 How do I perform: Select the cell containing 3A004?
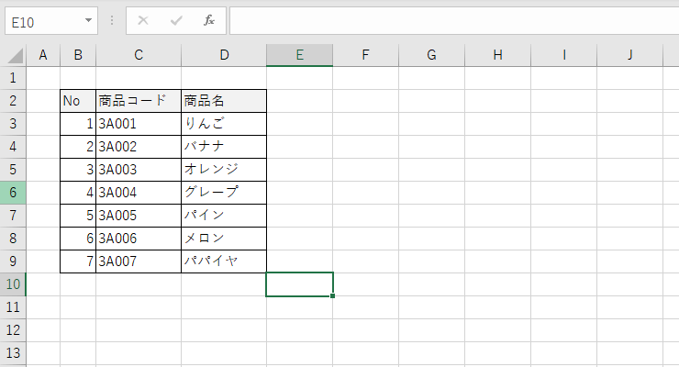click(139, 193)
